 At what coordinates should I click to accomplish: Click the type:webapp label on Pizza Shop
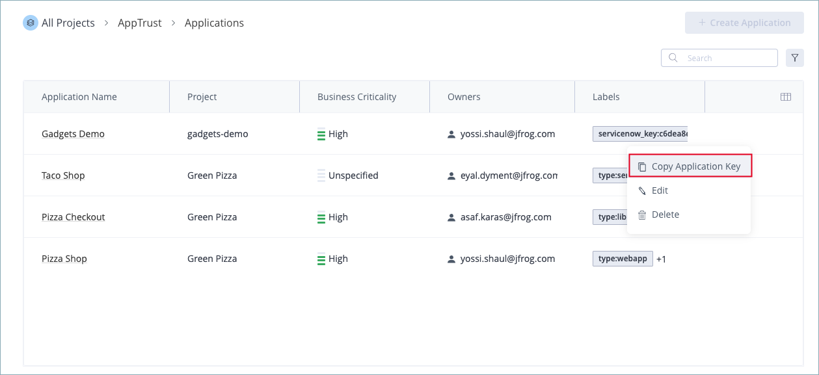tap(622, 258)
